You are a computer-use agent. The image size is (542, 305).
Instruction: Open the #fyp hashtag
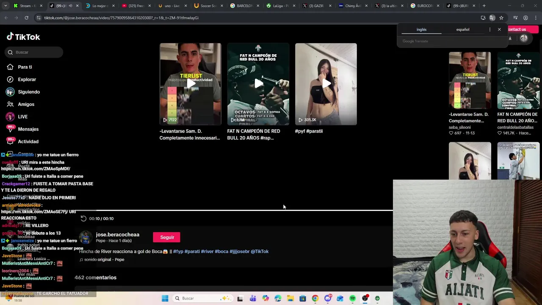(178, 252)
